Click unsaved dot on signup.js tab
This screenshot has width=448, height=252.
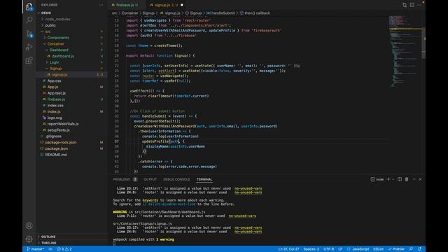[182, 5]
